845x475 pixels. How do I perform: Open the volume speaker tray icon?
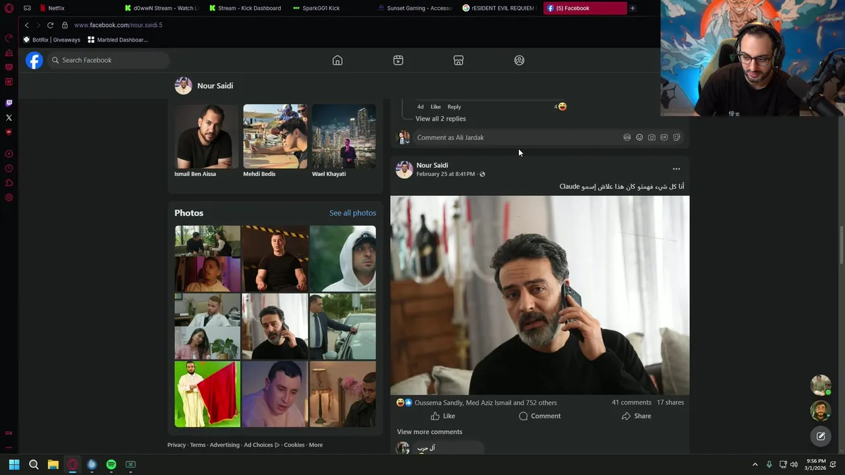(794, 464)
